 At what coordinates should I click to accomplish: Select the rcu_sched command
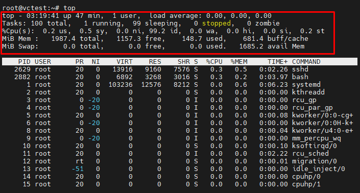tap(310, 154)
